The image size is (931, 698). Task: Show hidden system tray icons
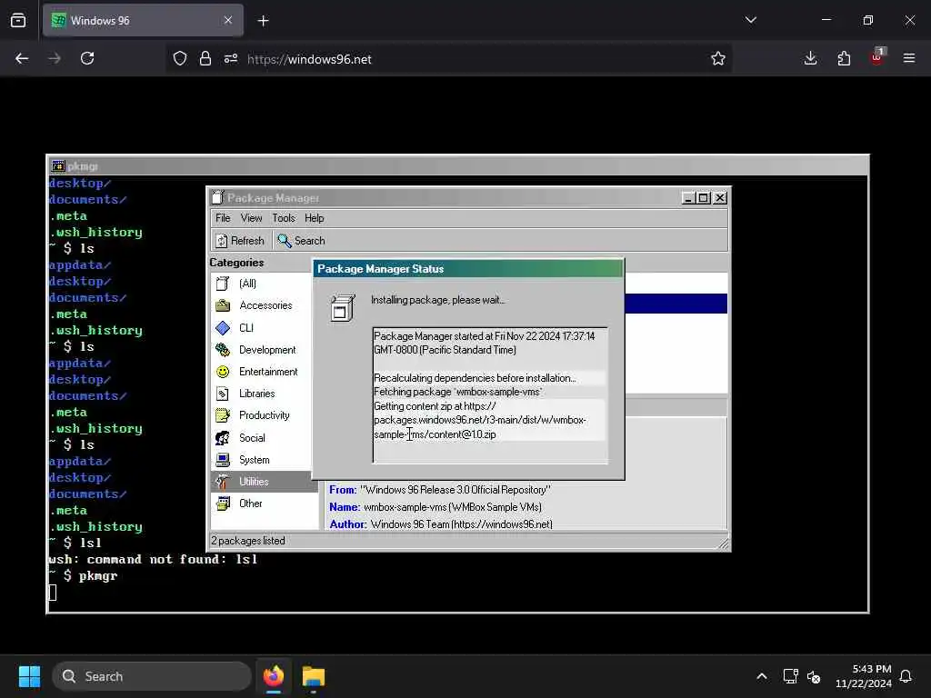(x=762, y=676)
